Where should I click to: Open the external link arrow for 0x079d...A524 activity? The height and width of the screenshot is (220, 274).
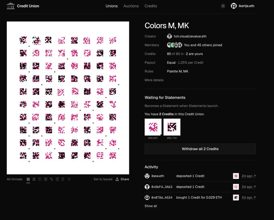tap(254, 197)
